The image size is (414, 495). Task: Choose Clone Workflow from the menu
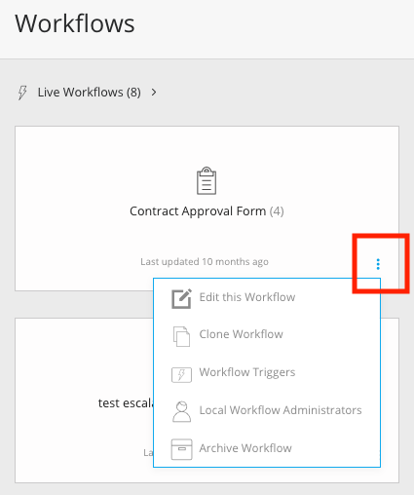click(241, 334)
